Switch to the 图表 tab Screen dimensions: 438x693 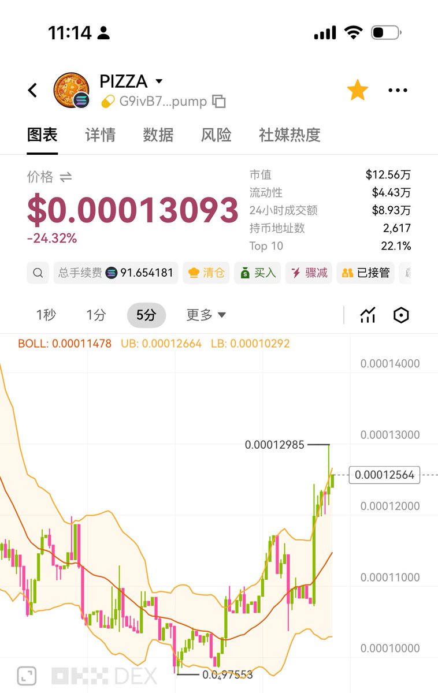pyautogui.click(x=42, y=135)
